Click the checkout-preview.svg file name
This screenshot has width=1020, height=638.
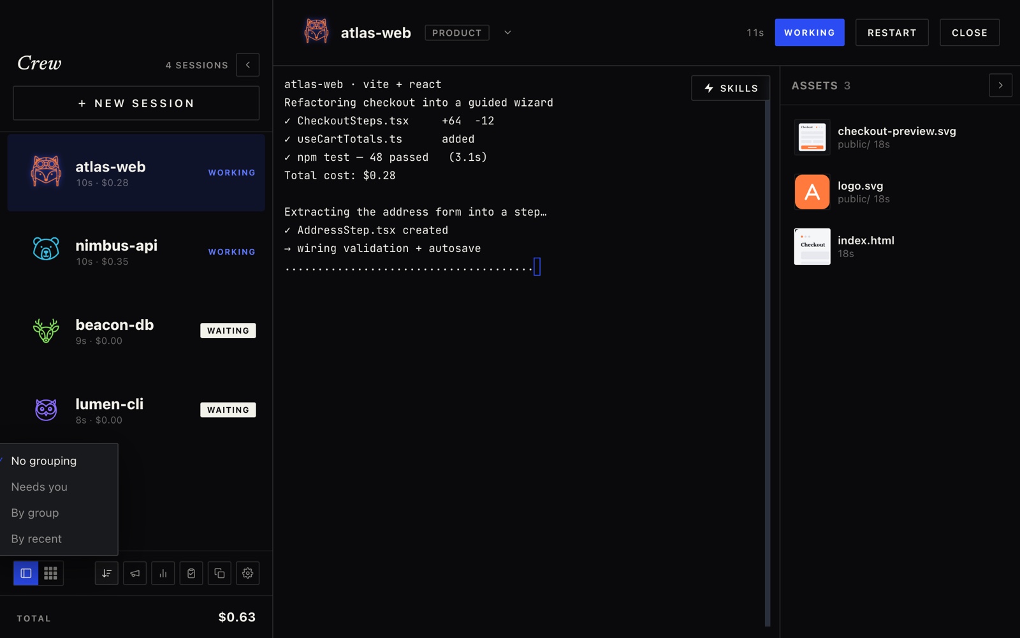(897, 131)
